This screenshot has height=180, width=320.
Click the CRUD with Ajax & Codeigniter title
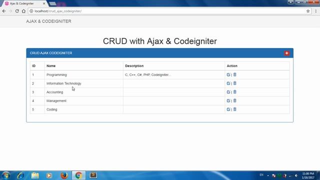160,41
